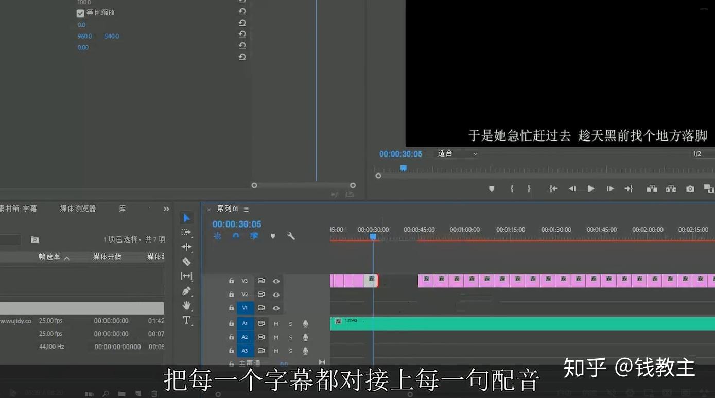The image size is (715, 398).
Task: Expand hidden panel tabs chevron
Action: (166, 209)
